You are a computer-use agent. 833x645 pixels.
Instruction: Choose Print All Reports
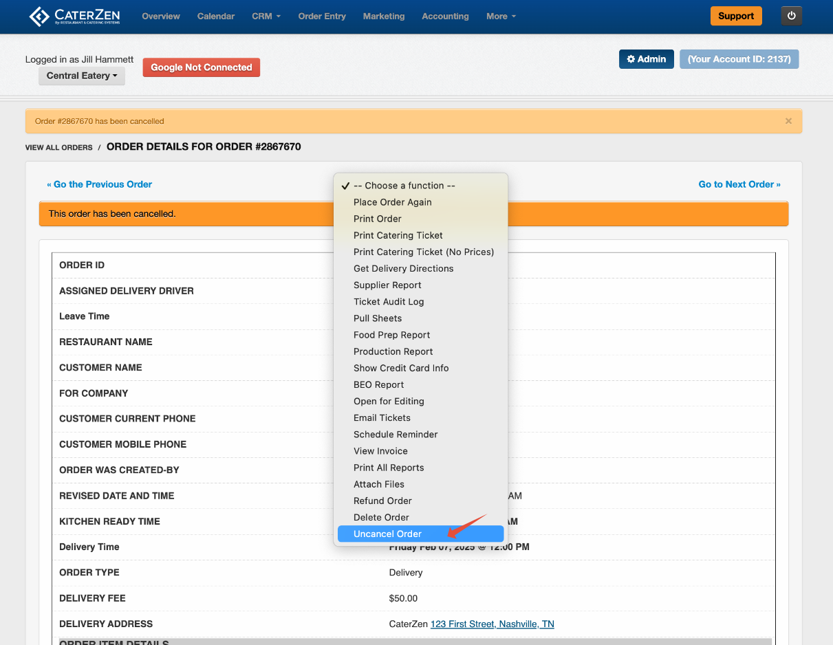pos(420,468)
